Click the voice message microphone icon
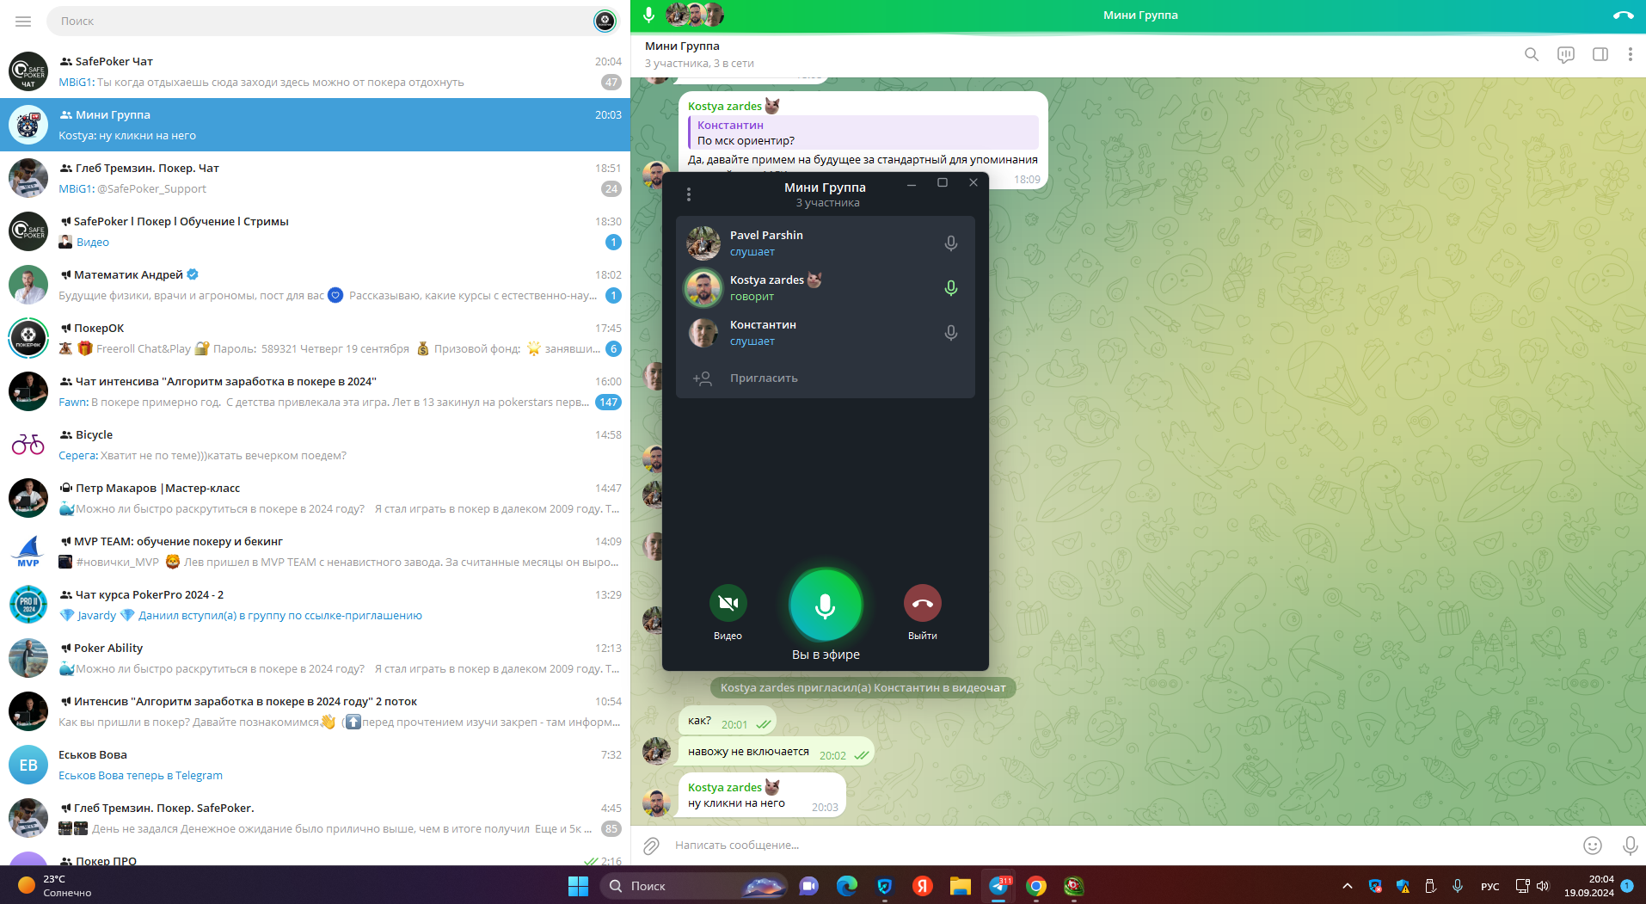Screen dimensions: 1646x904 [1630, 846]
